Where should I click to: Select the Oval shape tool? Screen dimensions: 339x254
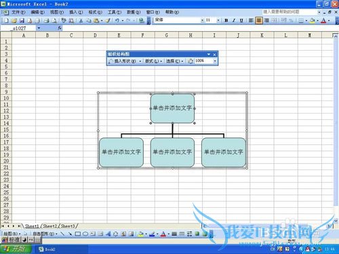tap(85, 234)
